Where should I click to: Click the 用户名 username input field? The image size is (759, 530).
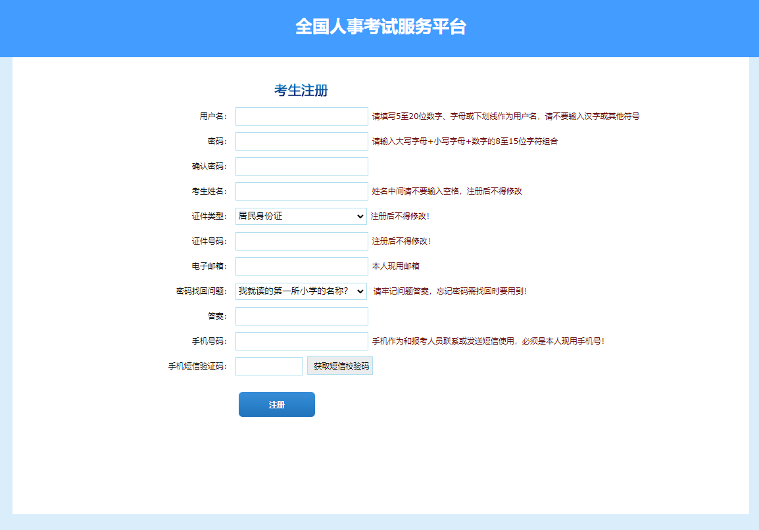click(x=301, y=116)
